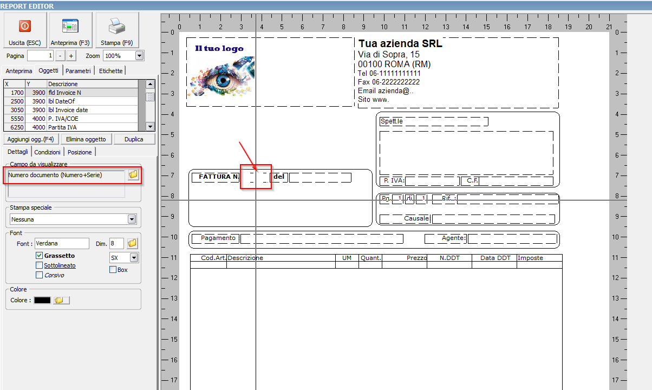Click the 'Numero documento (Numero+Serie)' field box
Screen dimensions: 652x390
67,175
